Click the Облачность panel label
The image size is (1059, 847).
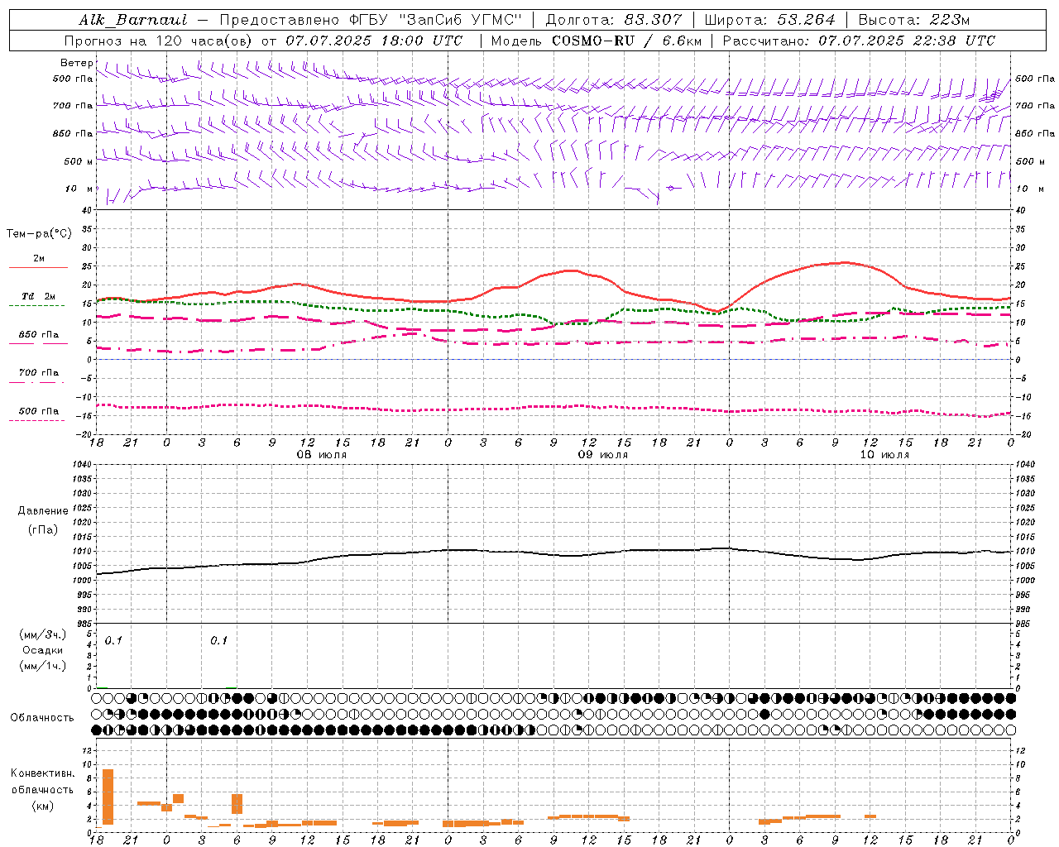(x=42, y=718)
